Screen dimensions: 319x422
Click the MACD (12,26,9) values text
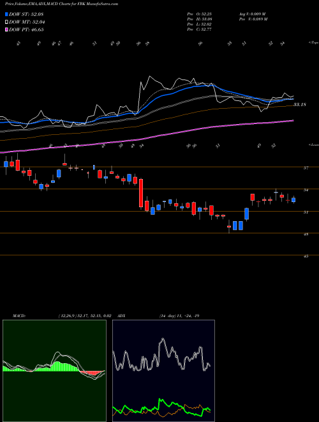pos(85,316)
